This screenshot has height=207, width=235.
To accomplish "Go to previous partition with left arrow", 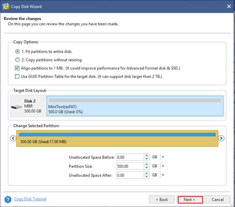I will (13, 138).
